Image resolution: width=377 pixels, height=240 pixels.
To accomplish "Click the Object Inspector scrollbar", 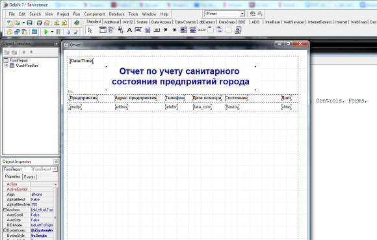I will [55, 211].
